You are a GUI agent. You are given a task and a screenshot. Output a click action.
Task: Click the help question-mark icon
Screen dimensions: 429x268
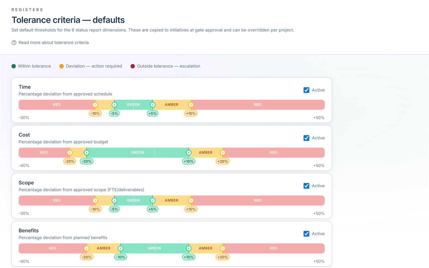click(x=14, y=43)
